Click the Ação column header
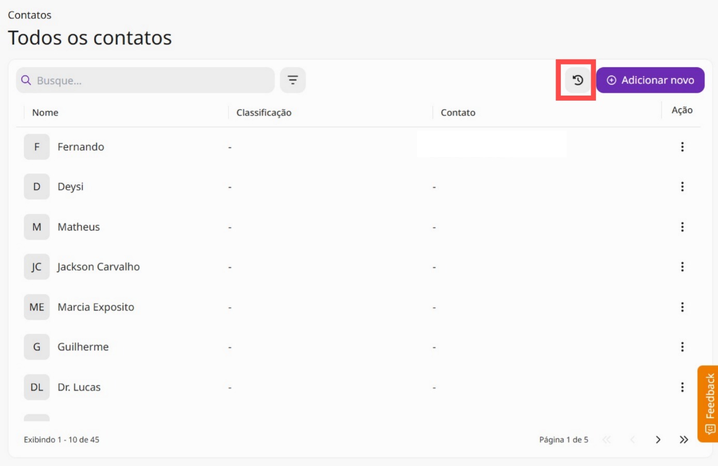This screenshot has height=466, width=718. (x=682, y=110)
